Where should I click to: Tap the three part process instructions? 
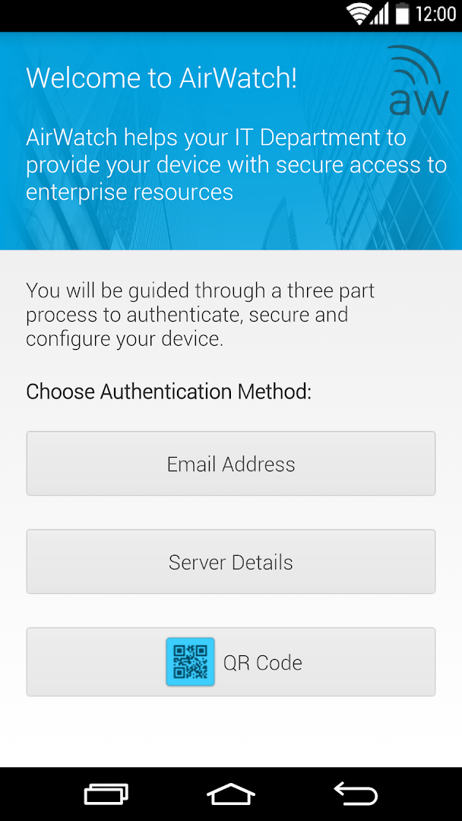[201, 315]
